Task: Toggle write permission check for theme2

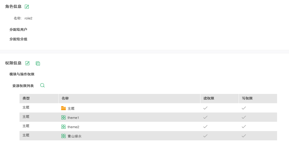Action: coord(244,127)
